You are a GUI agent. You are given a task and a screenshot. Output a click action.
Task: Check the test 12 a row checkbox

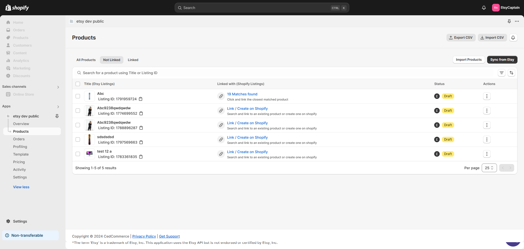tap(78, 154)
